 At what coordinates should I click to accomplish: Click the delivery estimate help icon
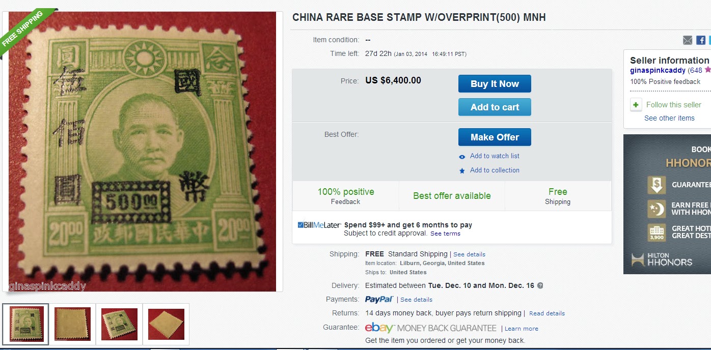(x=540, y=285)
